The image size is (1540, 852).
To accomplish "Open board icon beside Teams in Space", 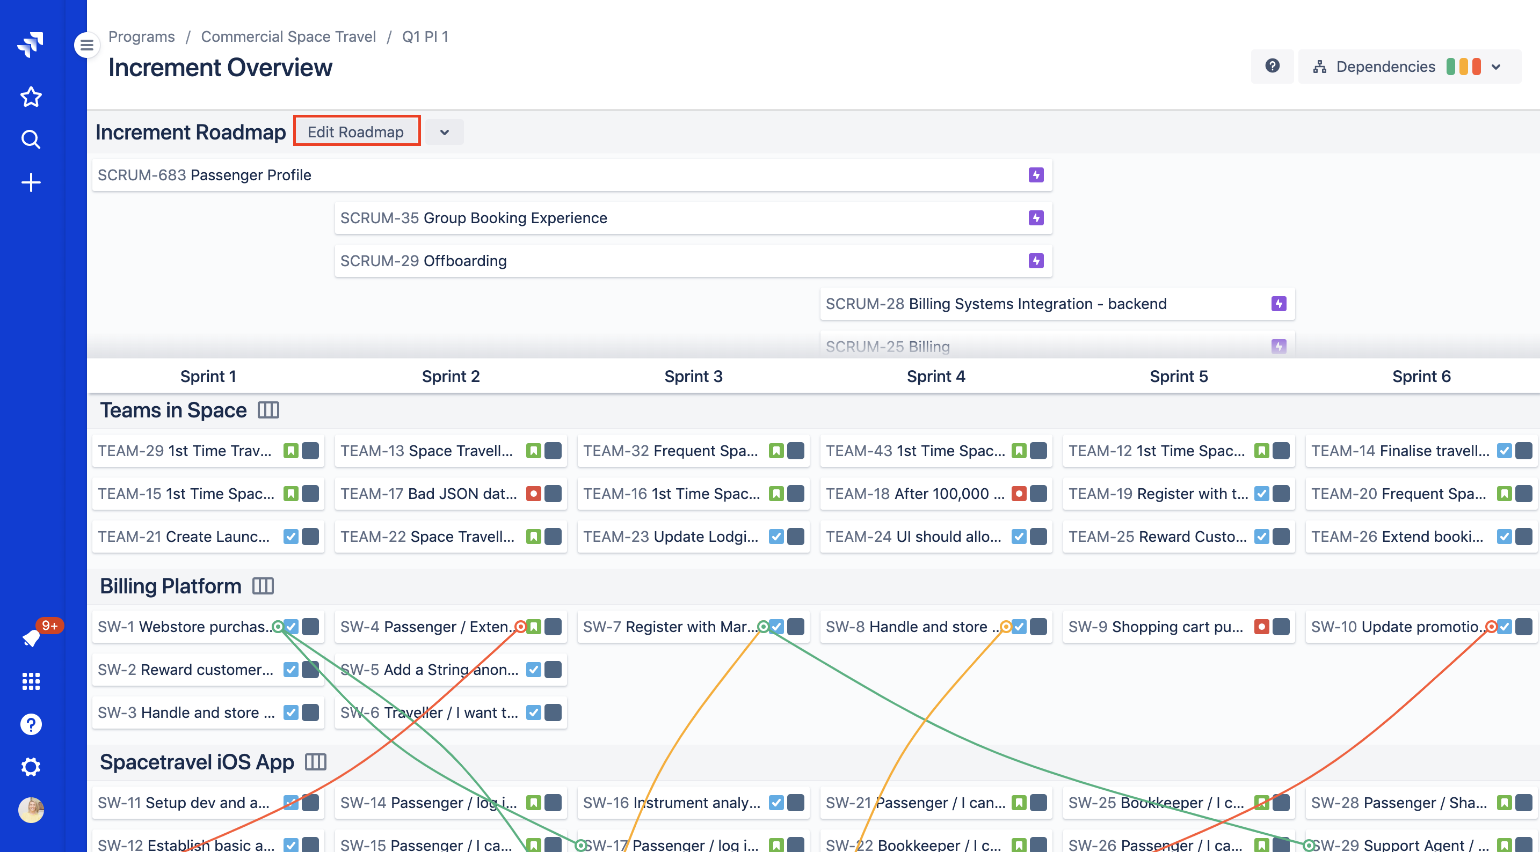I will tap(268, 410).
